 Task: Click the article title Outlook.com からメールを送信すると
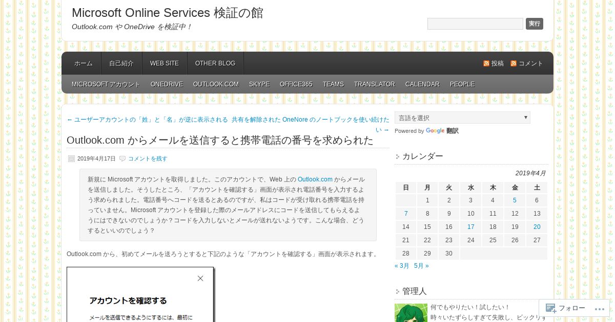[220, 141]
